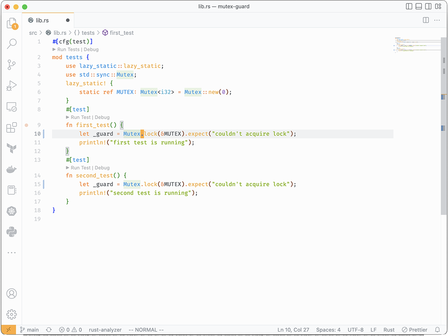Open the Source Control view
Screen dimensions: 448x336
pyautogui.click(x=12, y=65)
